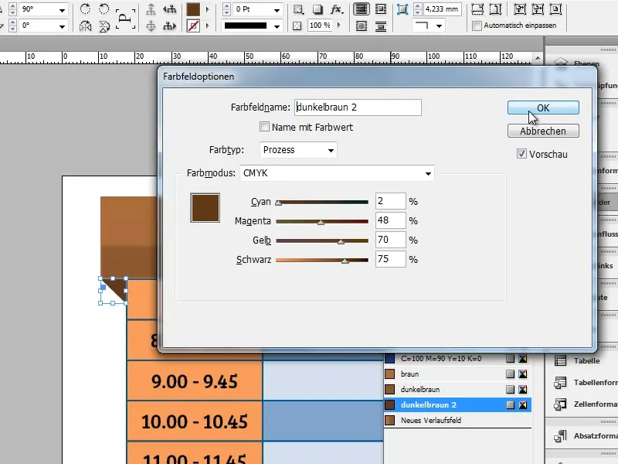Open the Farbtyp Prozess dropdown

298,150
